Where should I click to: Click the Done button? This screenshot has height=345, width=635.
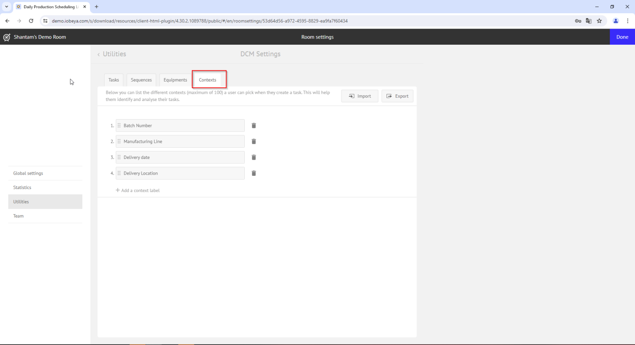(x=622, y=37)
